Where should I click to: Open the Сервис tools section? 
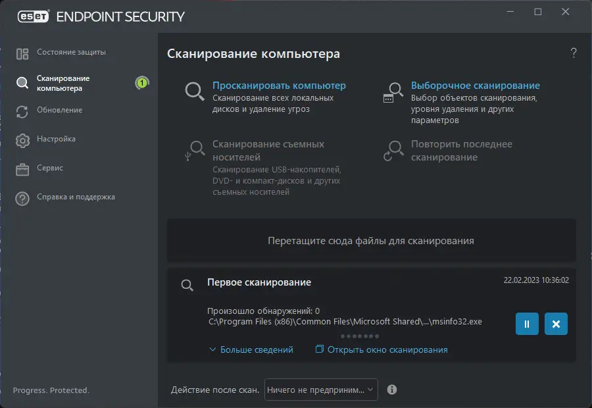(50, 168)
